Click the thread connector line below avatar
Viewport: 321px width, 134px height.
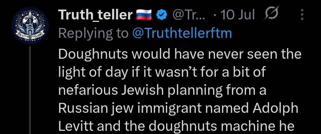[x=30, y=90]
